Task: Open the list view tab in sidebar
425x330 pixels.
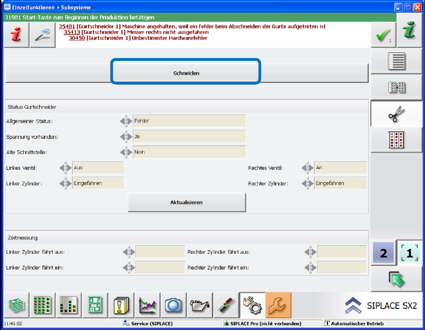Action: point(397,62)
